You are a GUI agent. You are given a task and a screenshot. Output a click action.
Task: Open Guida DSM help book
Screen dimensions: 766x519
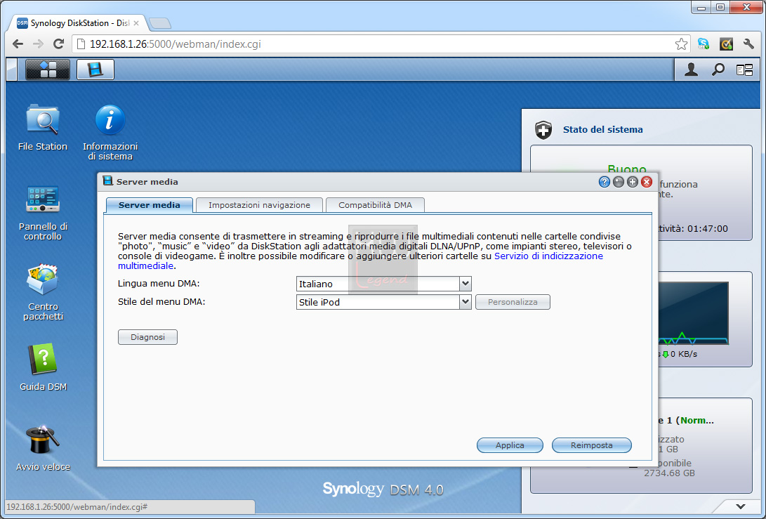[x=43, y=367]
